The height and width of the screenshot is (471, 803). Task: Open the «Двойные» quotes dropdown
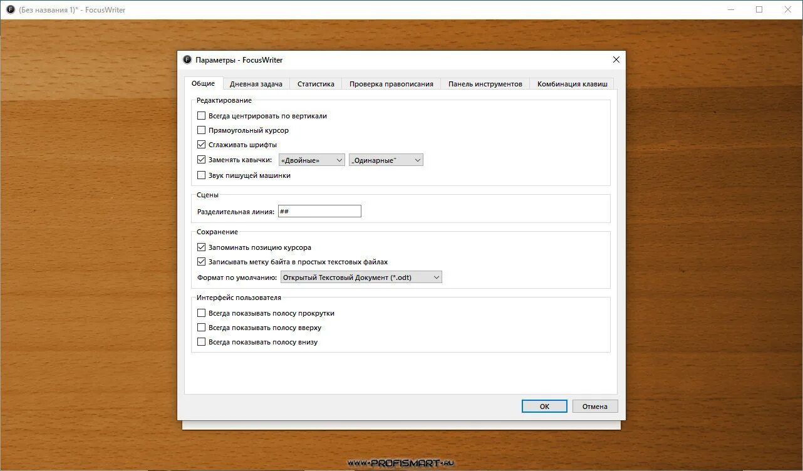312,160
